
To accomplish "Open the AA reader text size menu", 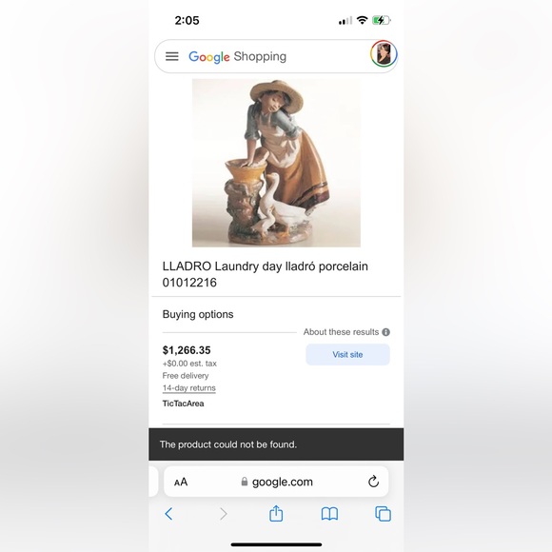I will click(181, 482).
